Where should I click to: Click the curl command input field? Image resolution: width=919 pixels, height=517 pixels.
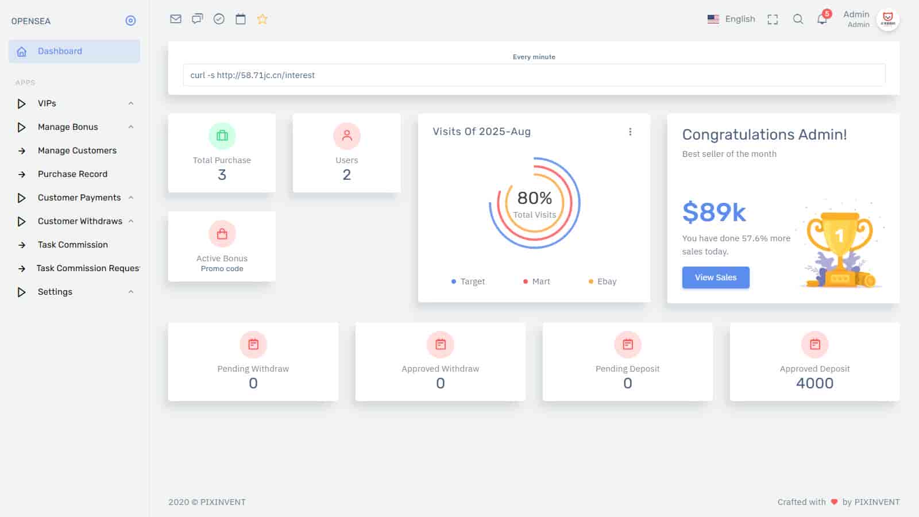534,75
